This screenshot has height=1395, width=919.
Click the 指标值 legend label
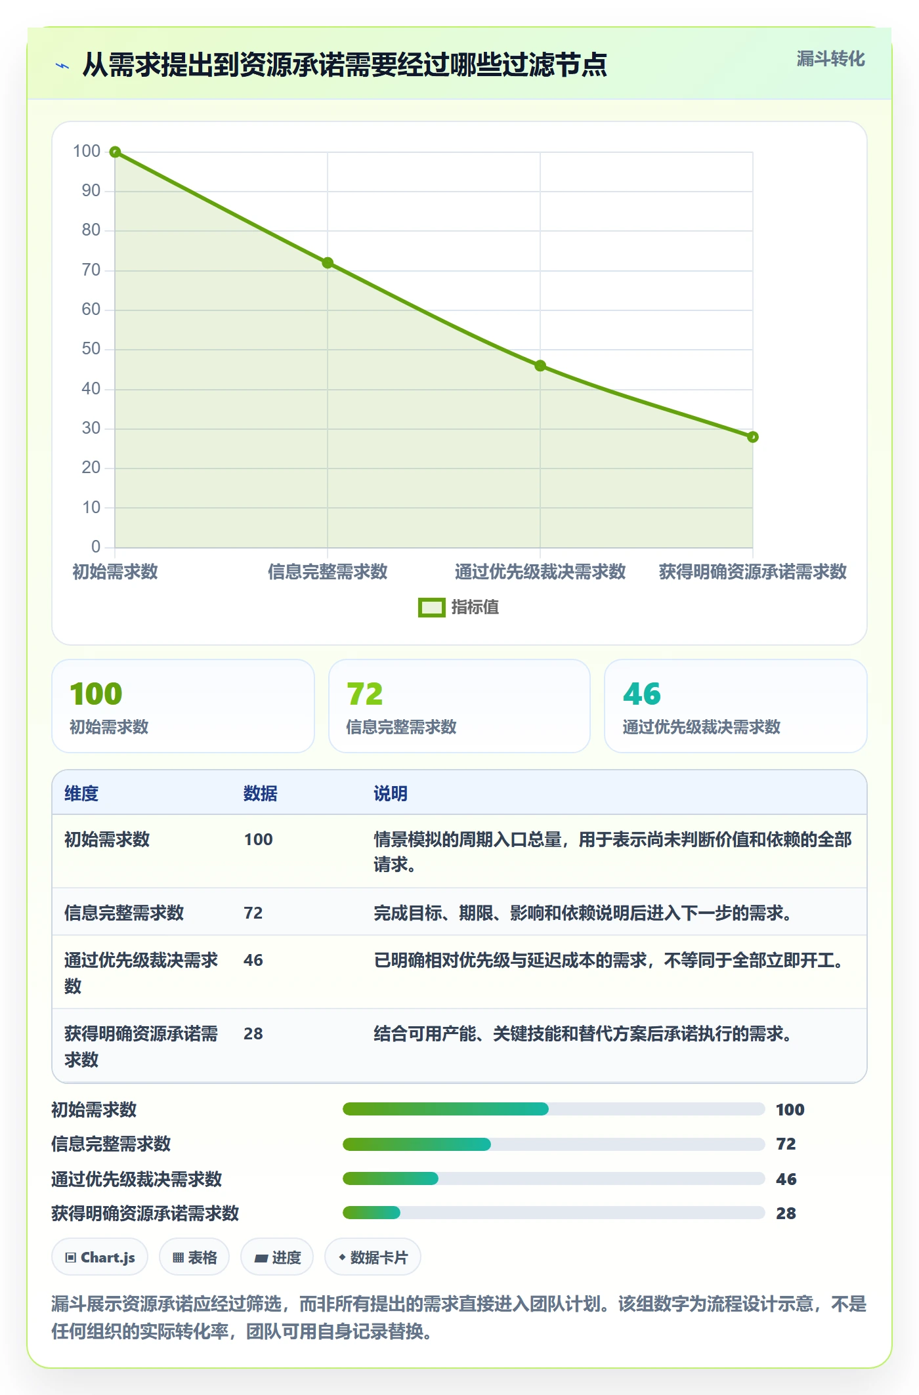click(x=475, y=608)
